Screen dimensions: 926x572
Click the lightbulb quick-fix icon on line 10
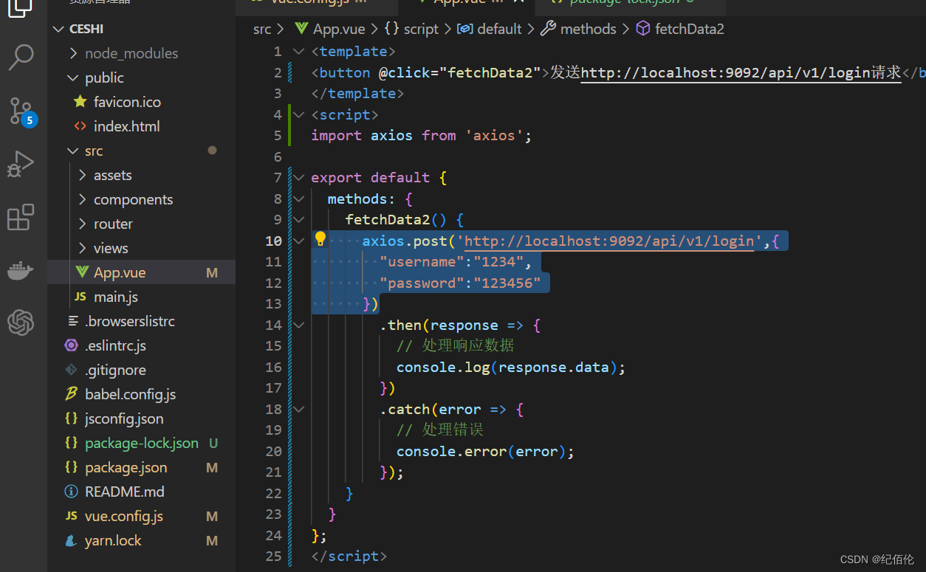320,239
